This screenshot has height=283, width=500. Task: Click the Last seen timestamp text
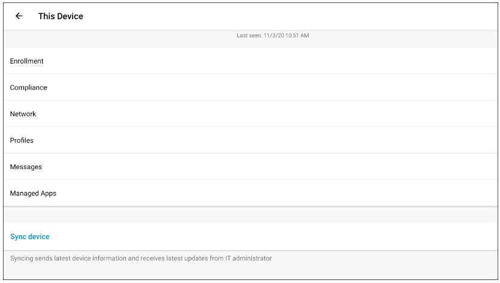pyautogui.click(x=273, y=36)
